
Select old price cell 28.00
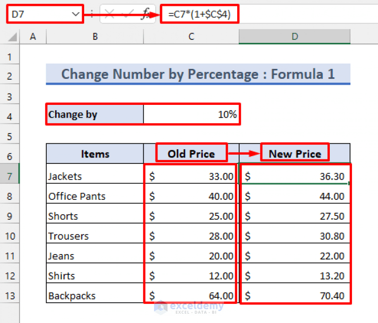191,233
